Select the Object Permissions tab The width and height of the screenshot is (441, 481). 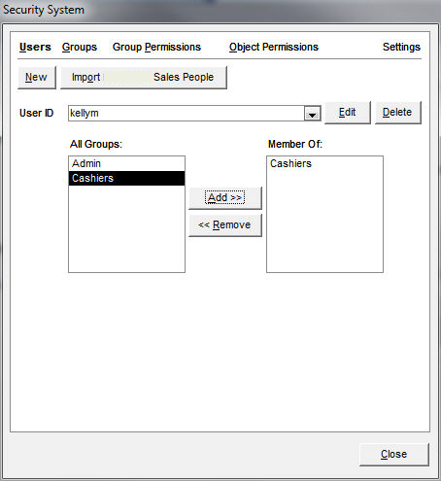[x=274, y=47]
